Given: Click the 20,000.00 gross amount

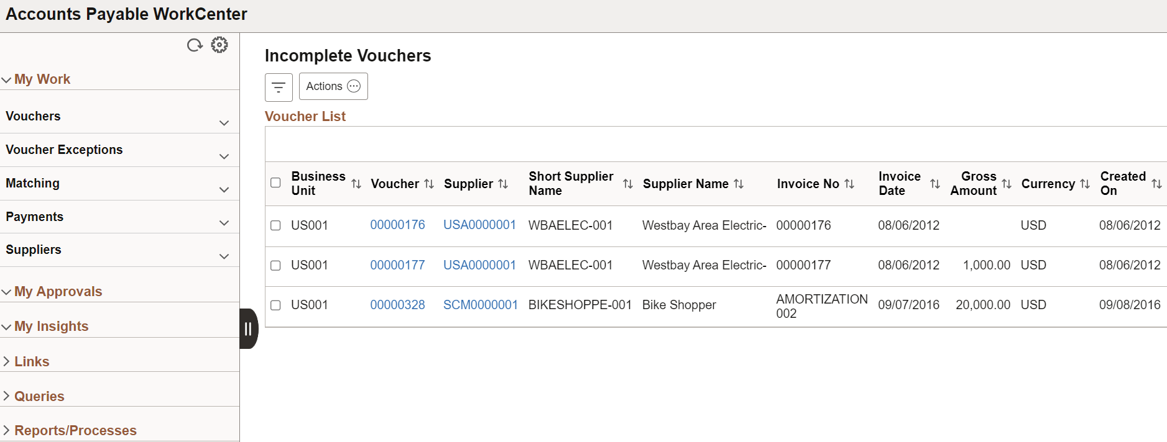Looking at the screenshot, I should [983, 305].
